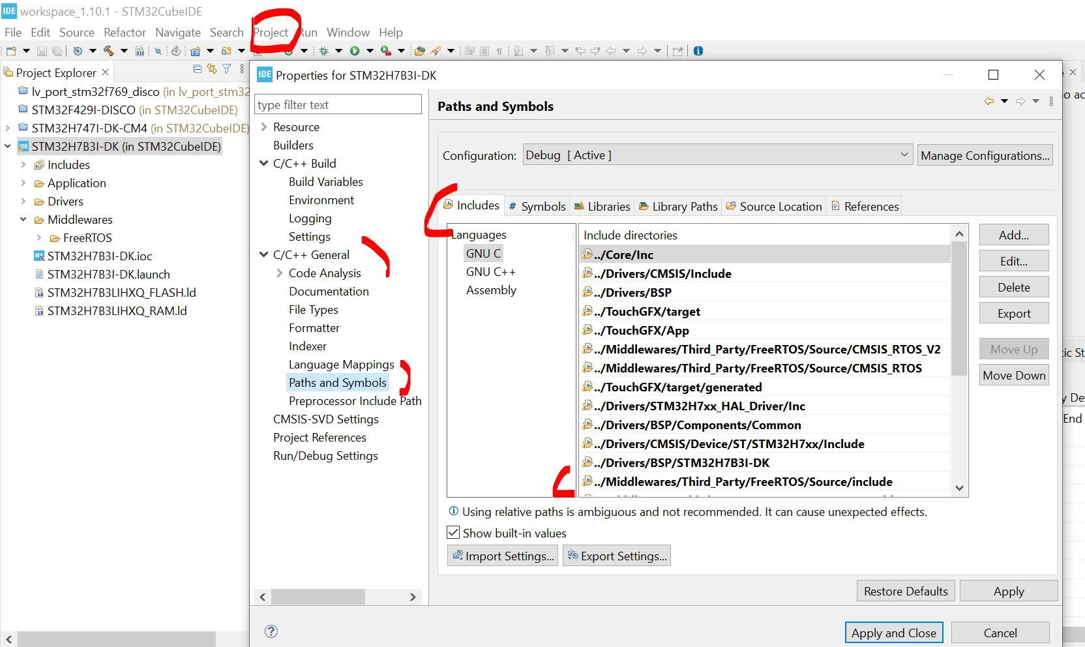Image resolution: width=1085 pixels, height=647 pixels.
Task: Click the blue information toolbar icon
Action: coord(698,51)
